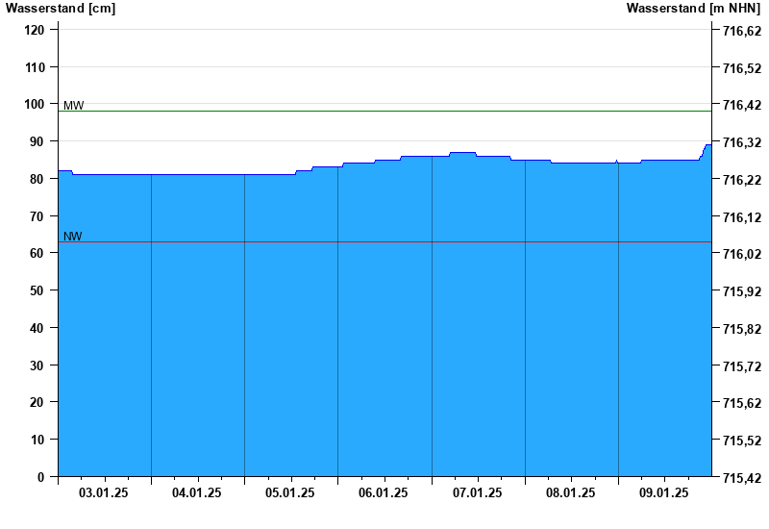Click the date label 08.01.25
The width and height of the screenshot is (769, 529).
(x=570, y=492)
